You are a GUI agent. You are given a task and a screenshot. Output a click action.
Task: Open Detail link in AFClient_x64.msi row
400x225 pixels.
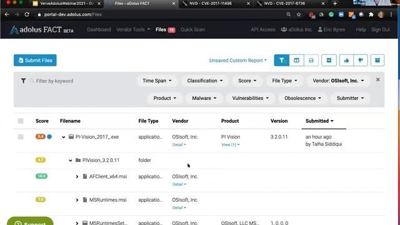[x=179, y=184]
